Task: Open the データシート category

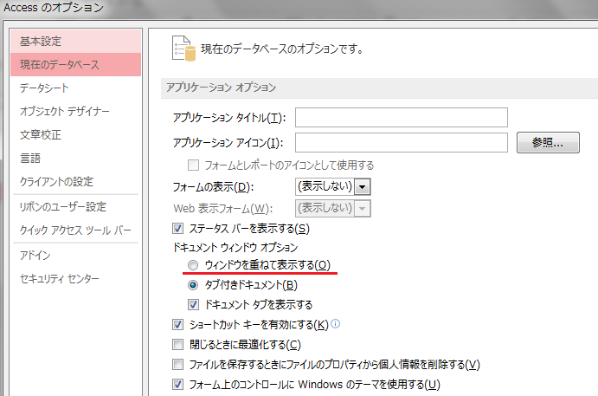Action: pyautogui.click(x=76, y=88)
